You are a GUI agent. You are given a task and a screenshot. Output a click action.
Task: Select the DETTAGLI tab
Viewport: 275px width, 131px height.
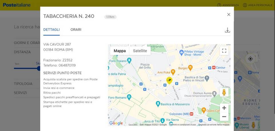point(51,29)
